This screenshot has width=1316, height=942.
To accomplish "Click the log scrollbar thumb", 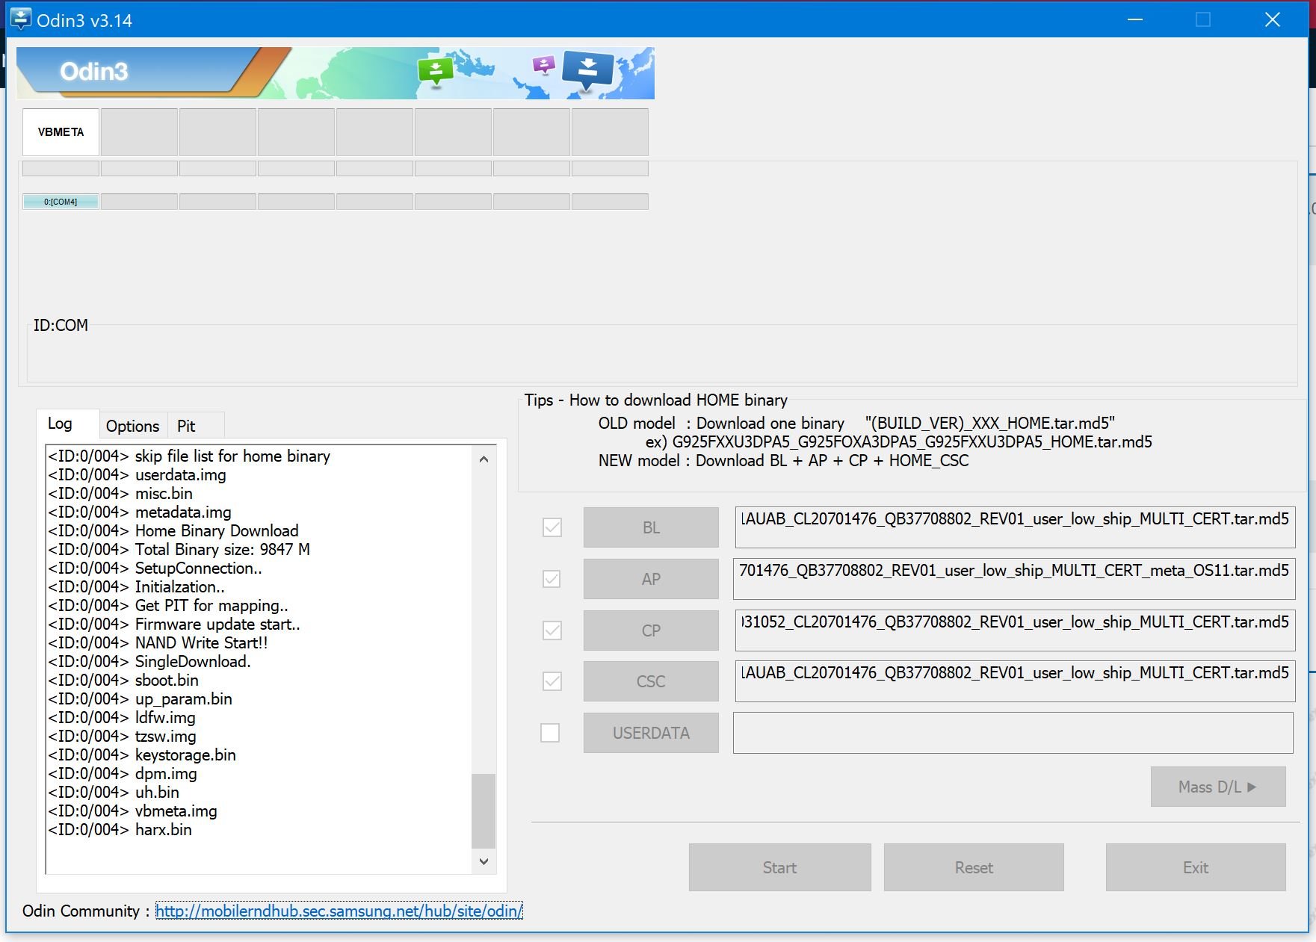I will tap(484, 811).
